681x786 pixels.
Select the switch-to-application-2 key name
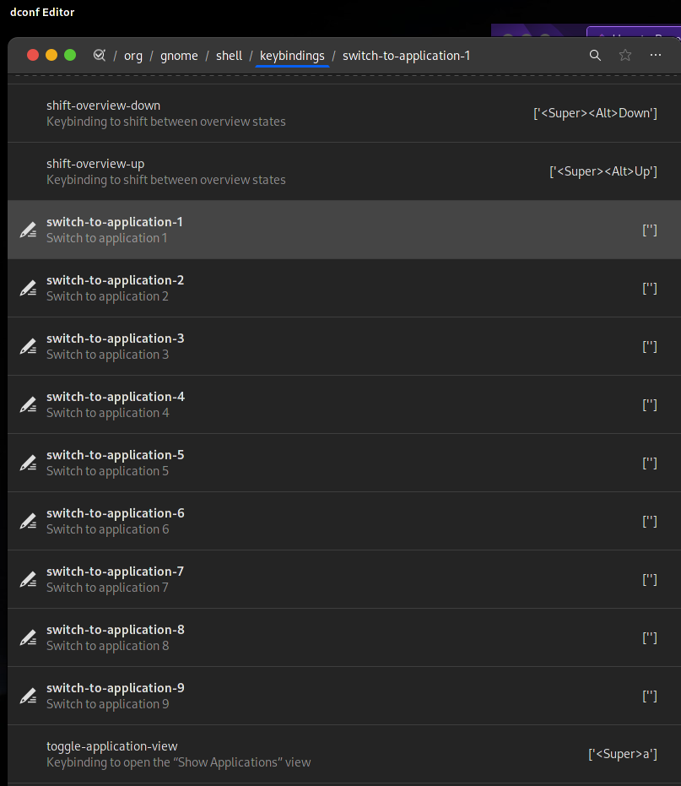point(116,280)
